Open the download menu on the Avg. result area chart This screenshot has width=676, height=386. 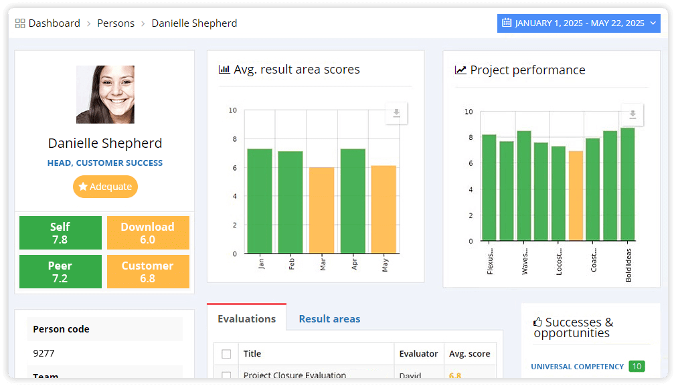(396, 113)
